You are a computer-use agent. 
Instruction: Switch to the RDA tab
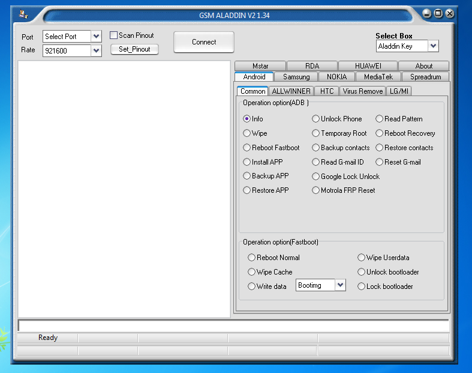tap(312, 65)
